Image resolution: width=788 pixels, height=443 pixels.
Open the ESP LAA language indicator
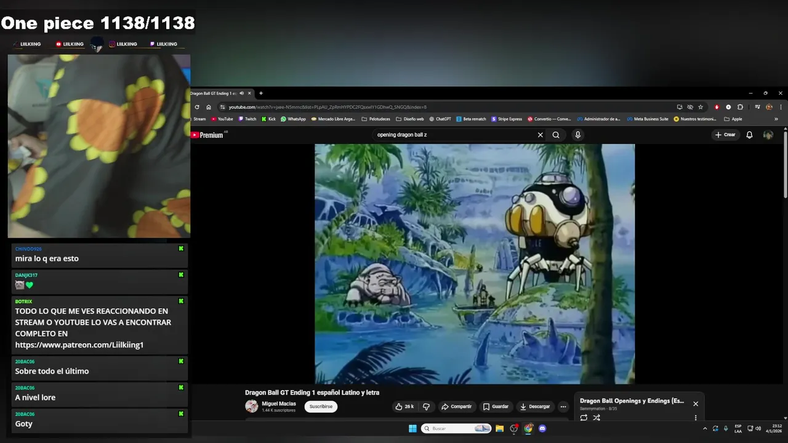pos(738,428)
